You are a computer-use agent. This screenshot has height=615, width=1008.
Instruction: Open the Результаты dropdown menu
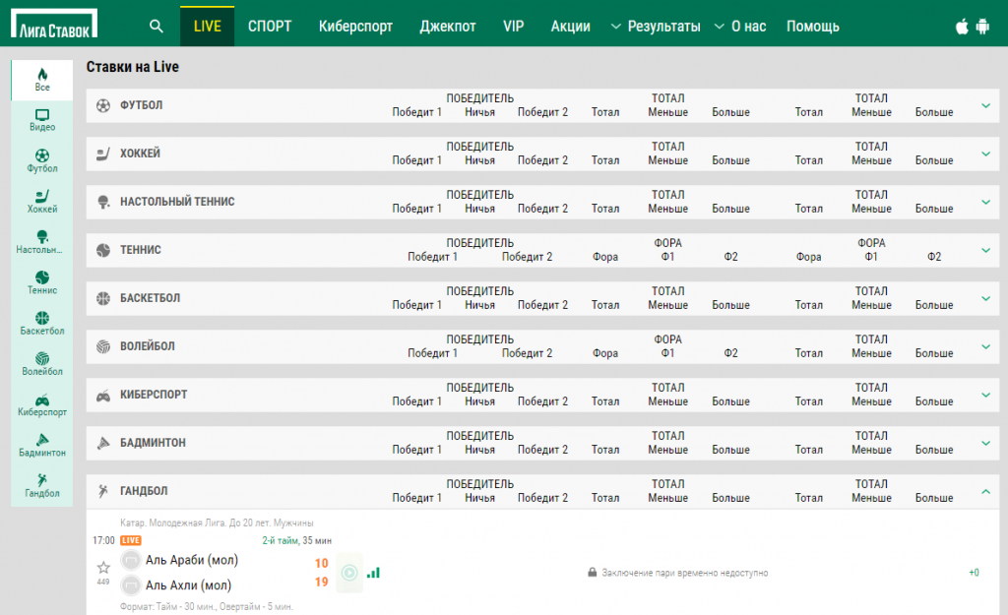(656, 27)
